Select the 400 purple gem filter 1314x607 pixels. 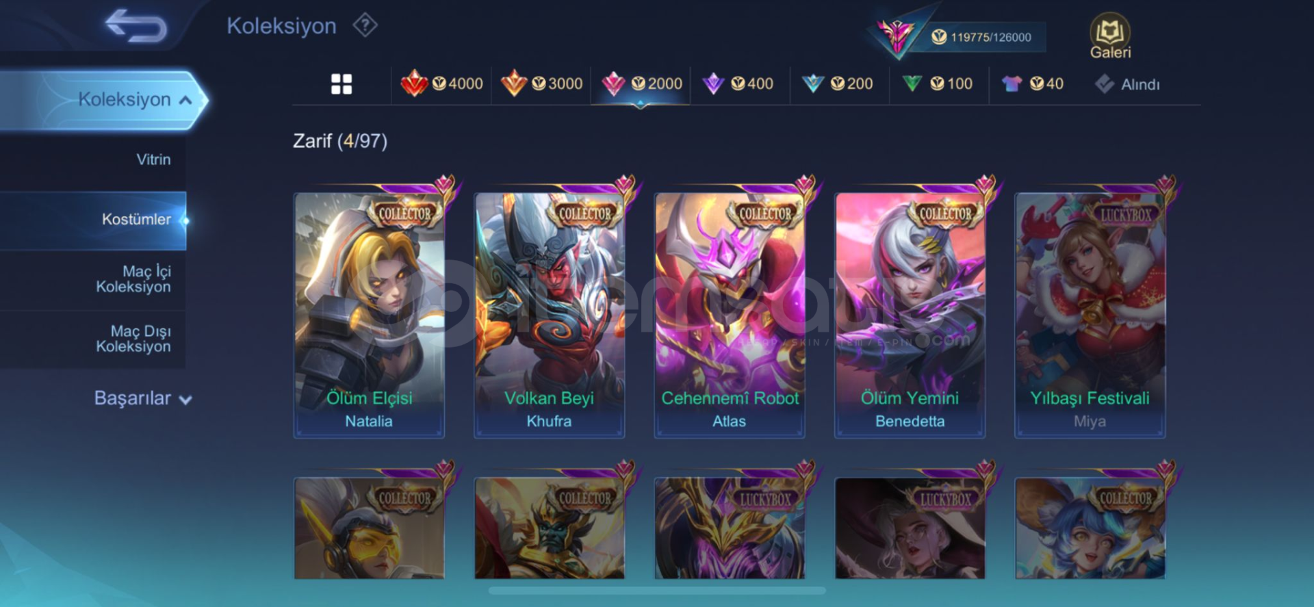click(738, 83)
